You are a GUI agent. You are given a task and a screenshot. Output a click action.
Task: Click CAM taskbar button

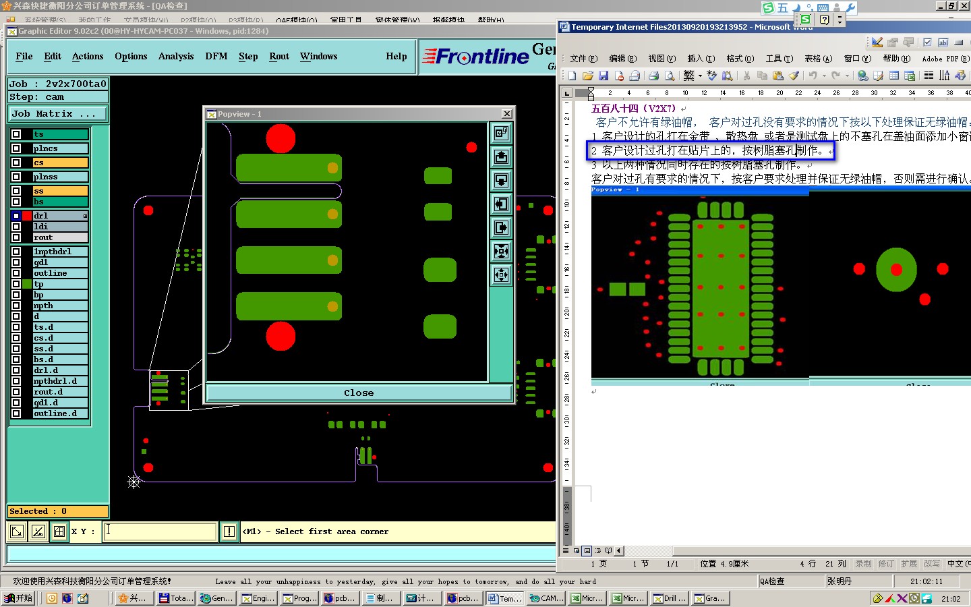click(x=547, y=598)
